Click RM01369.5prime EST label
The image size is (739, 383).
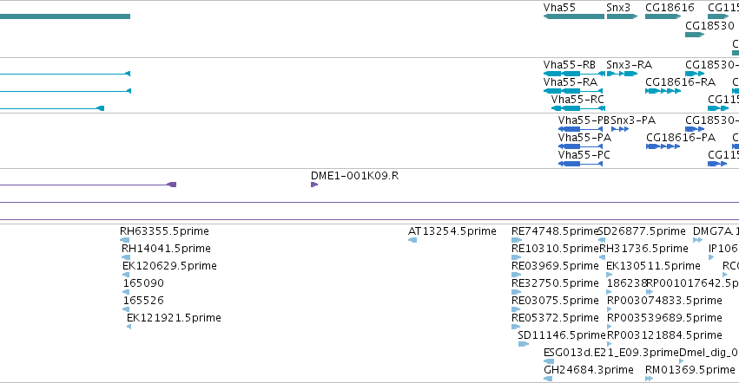point(690,370)
